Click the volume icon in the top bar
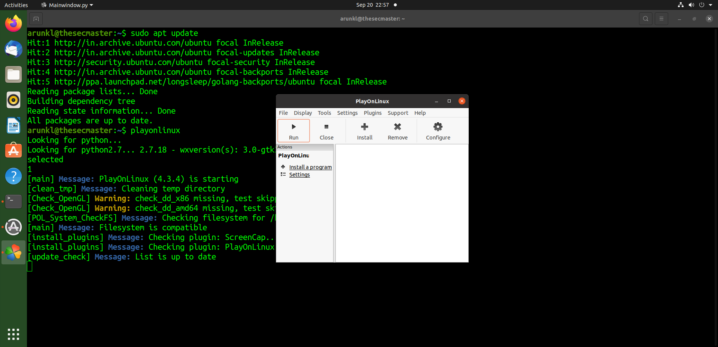This screenshot has width=718, height=347. pos(691,5)
